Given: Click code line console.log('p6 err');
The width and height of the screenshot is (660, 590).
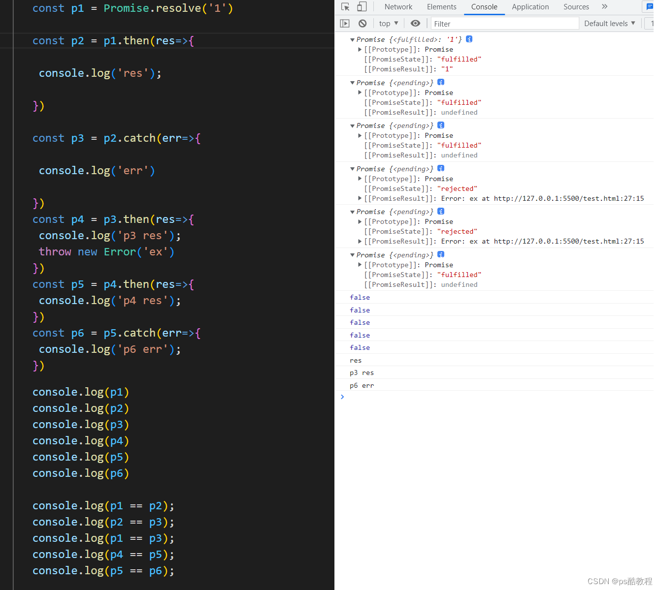Looking at the screenshot, I should click(110, 349).
